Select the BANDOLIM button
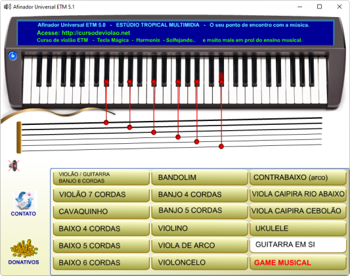350x276 pixels. [200, 177]
